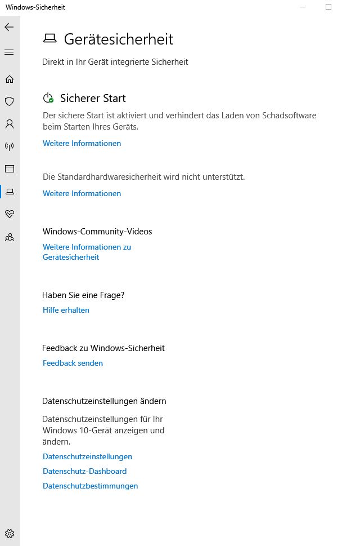This screenshot has height=546, width=351.
Task: Open Virus & threat protection shield icon
Action: pyautogui.click(x=10, y=101)
